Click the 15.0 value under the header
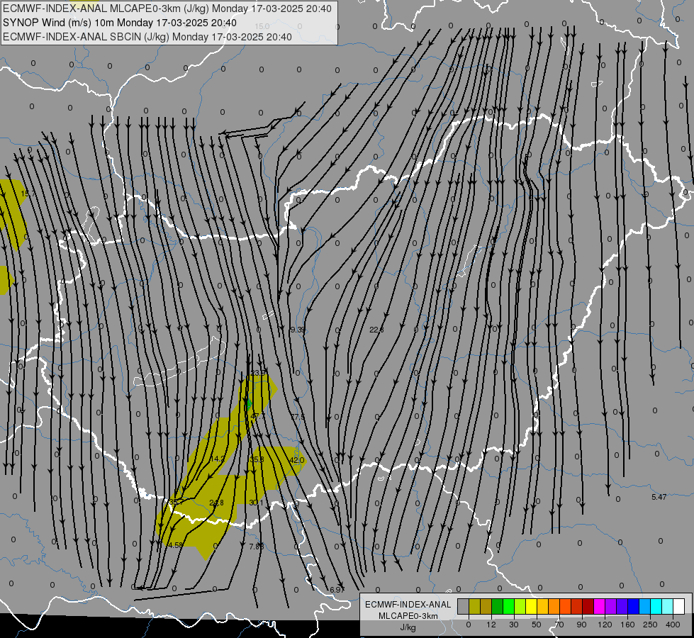Image resolution: width=694 pixels, height=638 pixels. click(x=262, y=26)
